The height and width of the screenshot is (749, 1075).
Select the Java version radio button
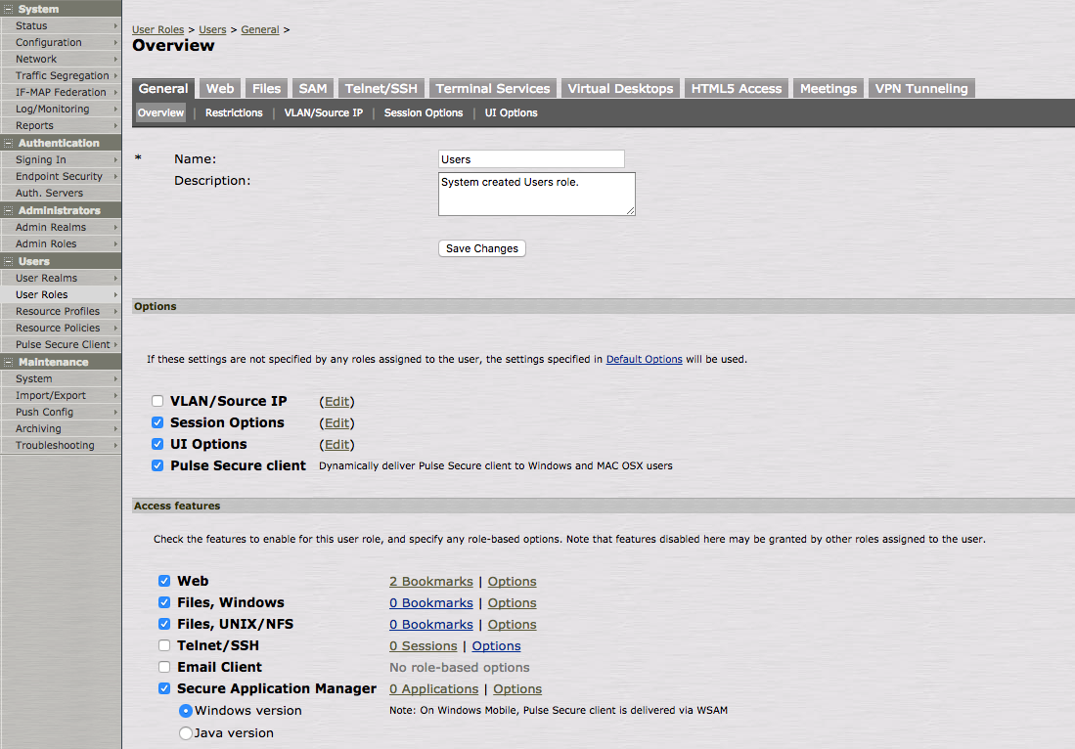[186, 732]
